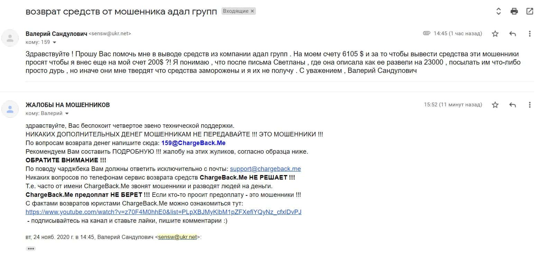Show trimmed quoted content

[x=31, y=249]
